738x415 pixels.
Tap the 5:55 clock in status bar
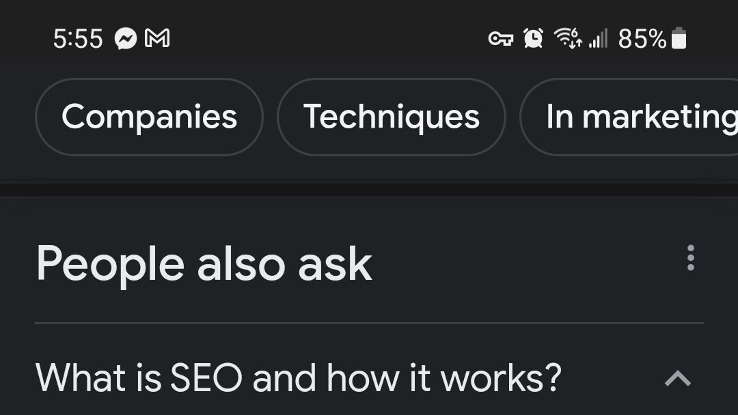click(78, 38)
